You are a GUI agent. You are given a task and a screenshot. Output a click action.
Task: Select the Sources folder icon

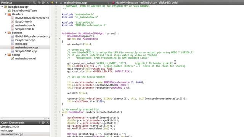[x=9, y=33]
